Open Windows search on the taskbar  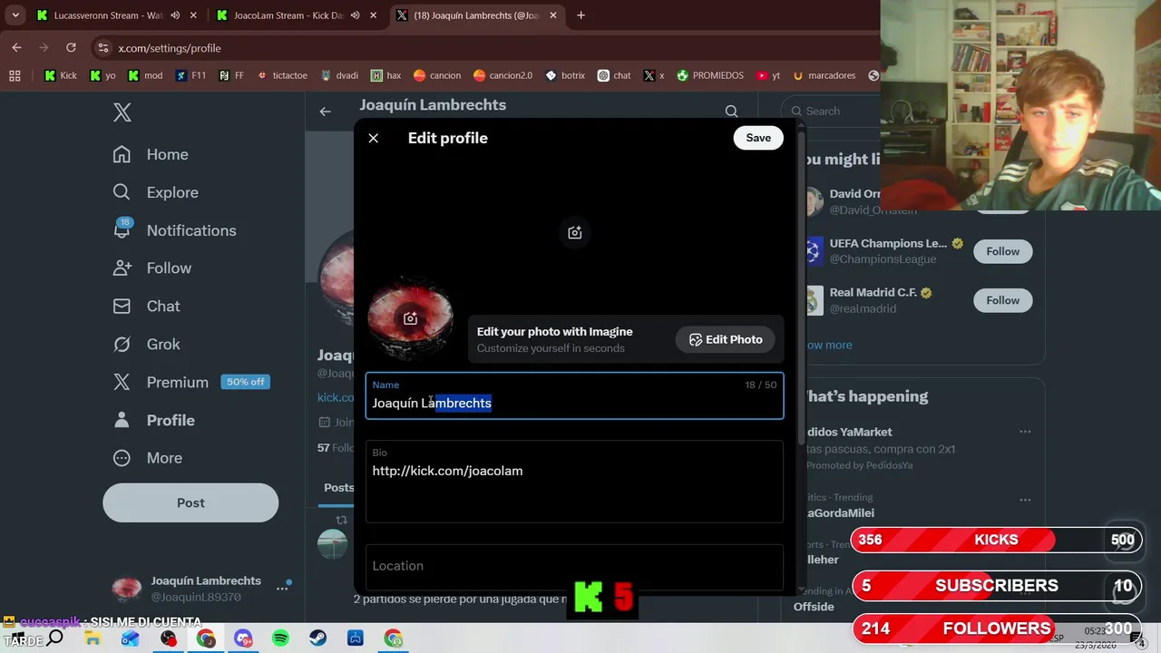coord(54,638)
